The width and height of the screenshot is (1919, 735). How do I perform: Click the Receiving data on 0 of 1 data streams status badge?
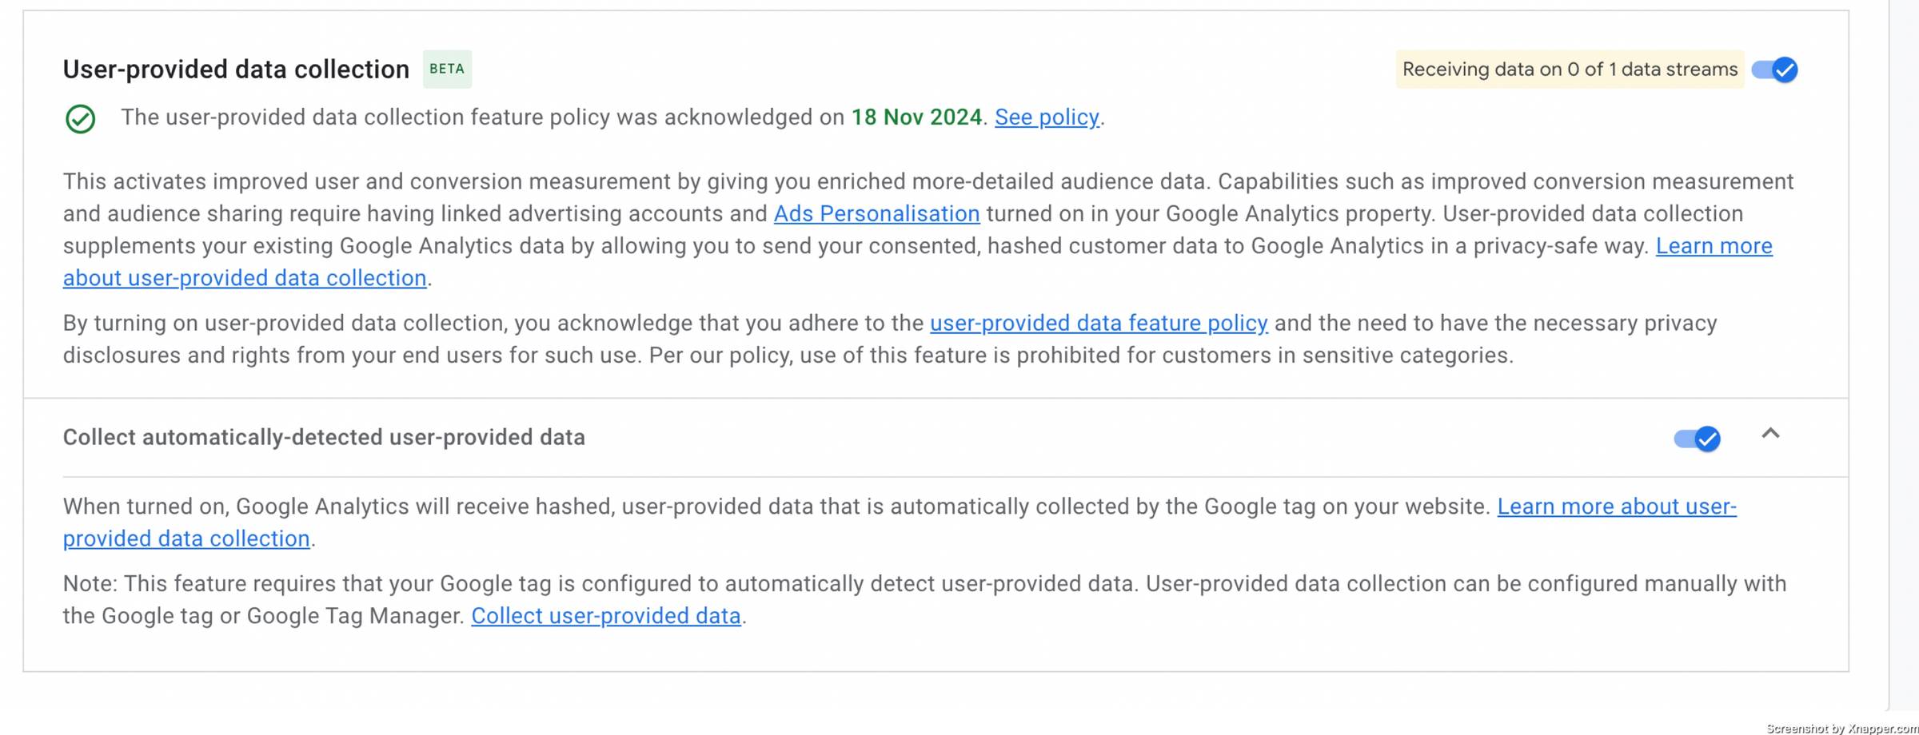pos(1570,70)
